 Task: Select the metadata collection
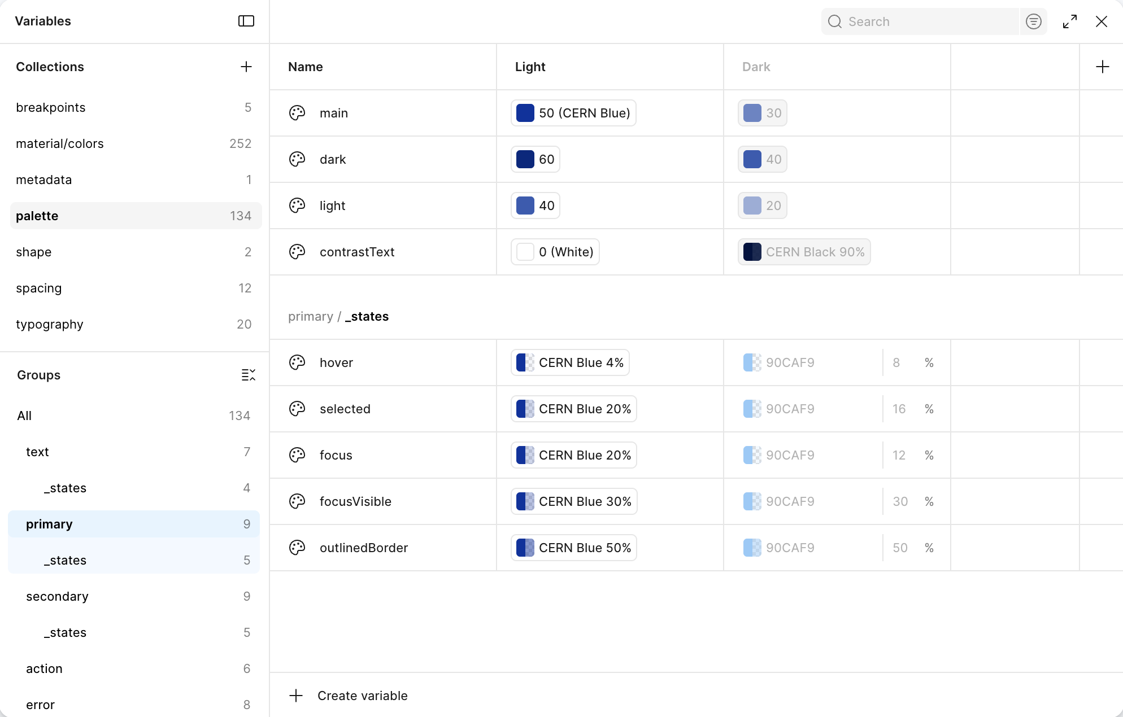pyautogui.click(x=136, y=180)
